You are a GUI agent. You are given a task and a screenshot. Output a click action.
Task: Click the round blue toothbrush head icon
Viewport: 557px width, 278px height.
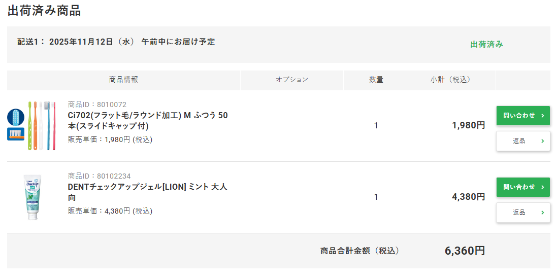pyautogui.click(x=15, y=117)
